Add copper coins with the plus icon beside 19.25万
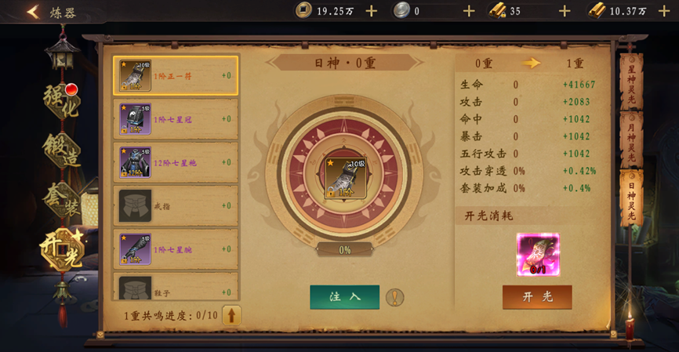Image resolution: width=679 pixels, height=352 pixels. [x=371, y=11]
